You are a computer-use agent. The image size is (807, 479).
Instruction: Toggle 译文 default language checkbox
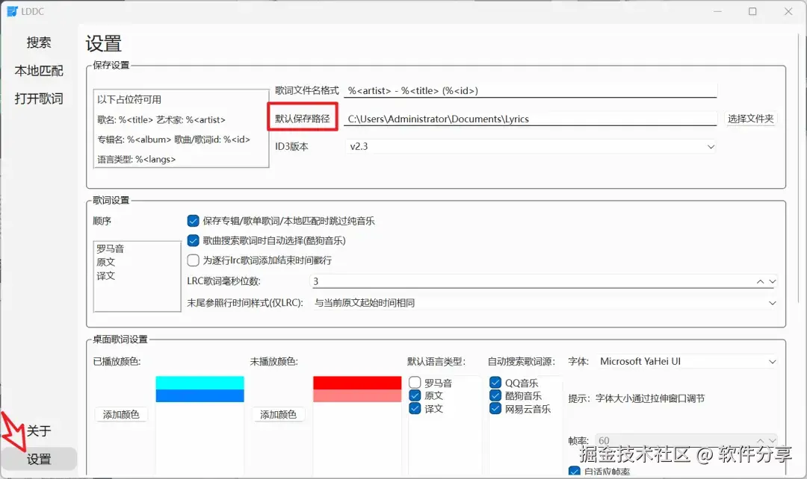pyautogui.click(x=415, y=408)
